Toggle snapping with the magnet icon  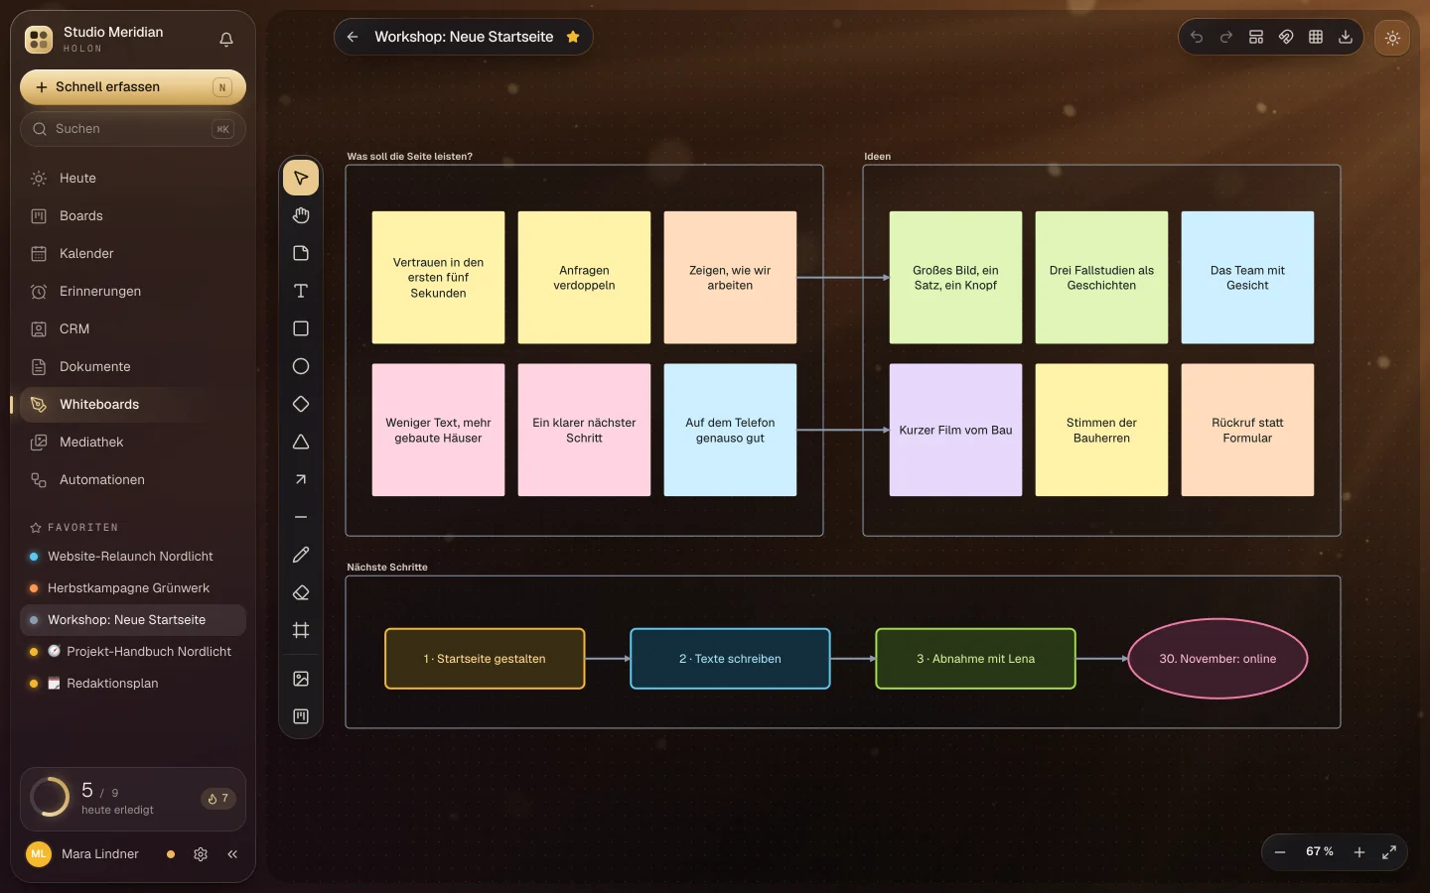coord(1286,38)
